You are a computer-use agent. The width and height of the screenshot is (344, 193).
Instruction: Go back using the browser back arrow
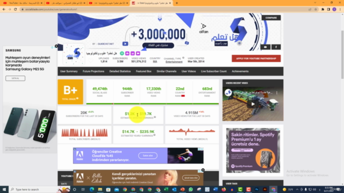point(4,9)
